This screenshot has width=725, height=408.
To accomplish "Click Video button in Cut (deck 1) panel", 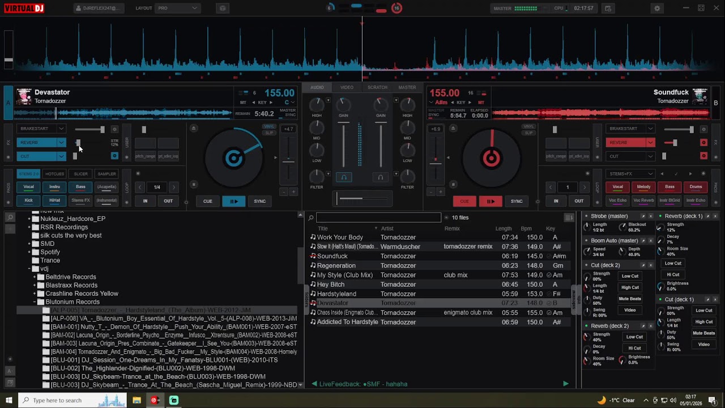I will (x=704, y=344).
